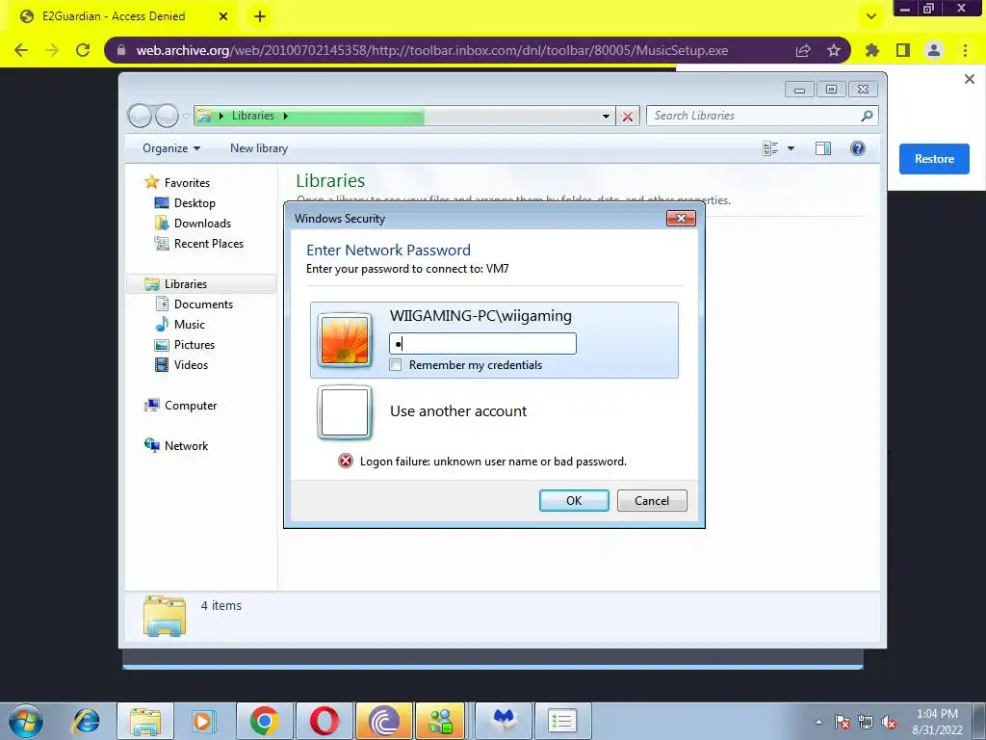The image size is (986, 740).
Task: Change view with the view icon
Action: click(770, 148)
